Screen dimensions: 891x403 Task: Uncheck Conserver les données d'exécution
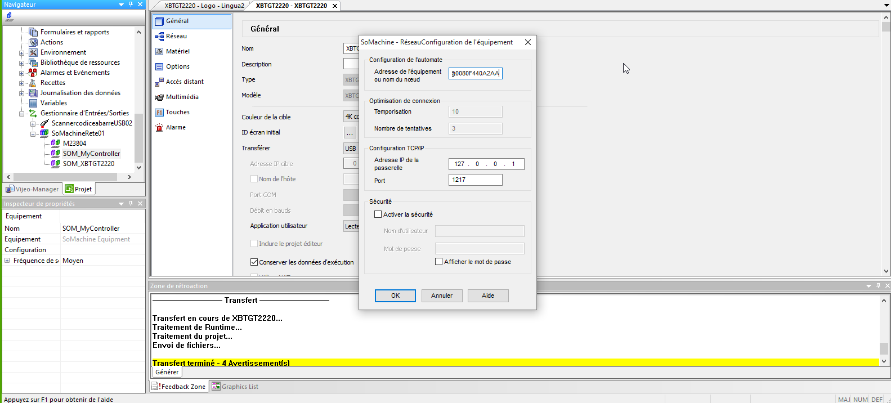click(254, 262)
